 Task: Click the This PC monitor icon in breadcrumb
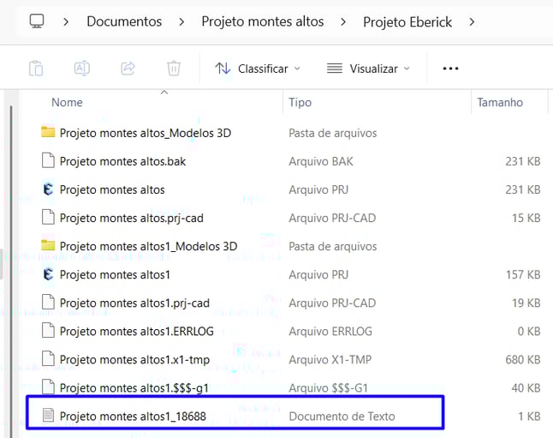(x=36, y=21)
